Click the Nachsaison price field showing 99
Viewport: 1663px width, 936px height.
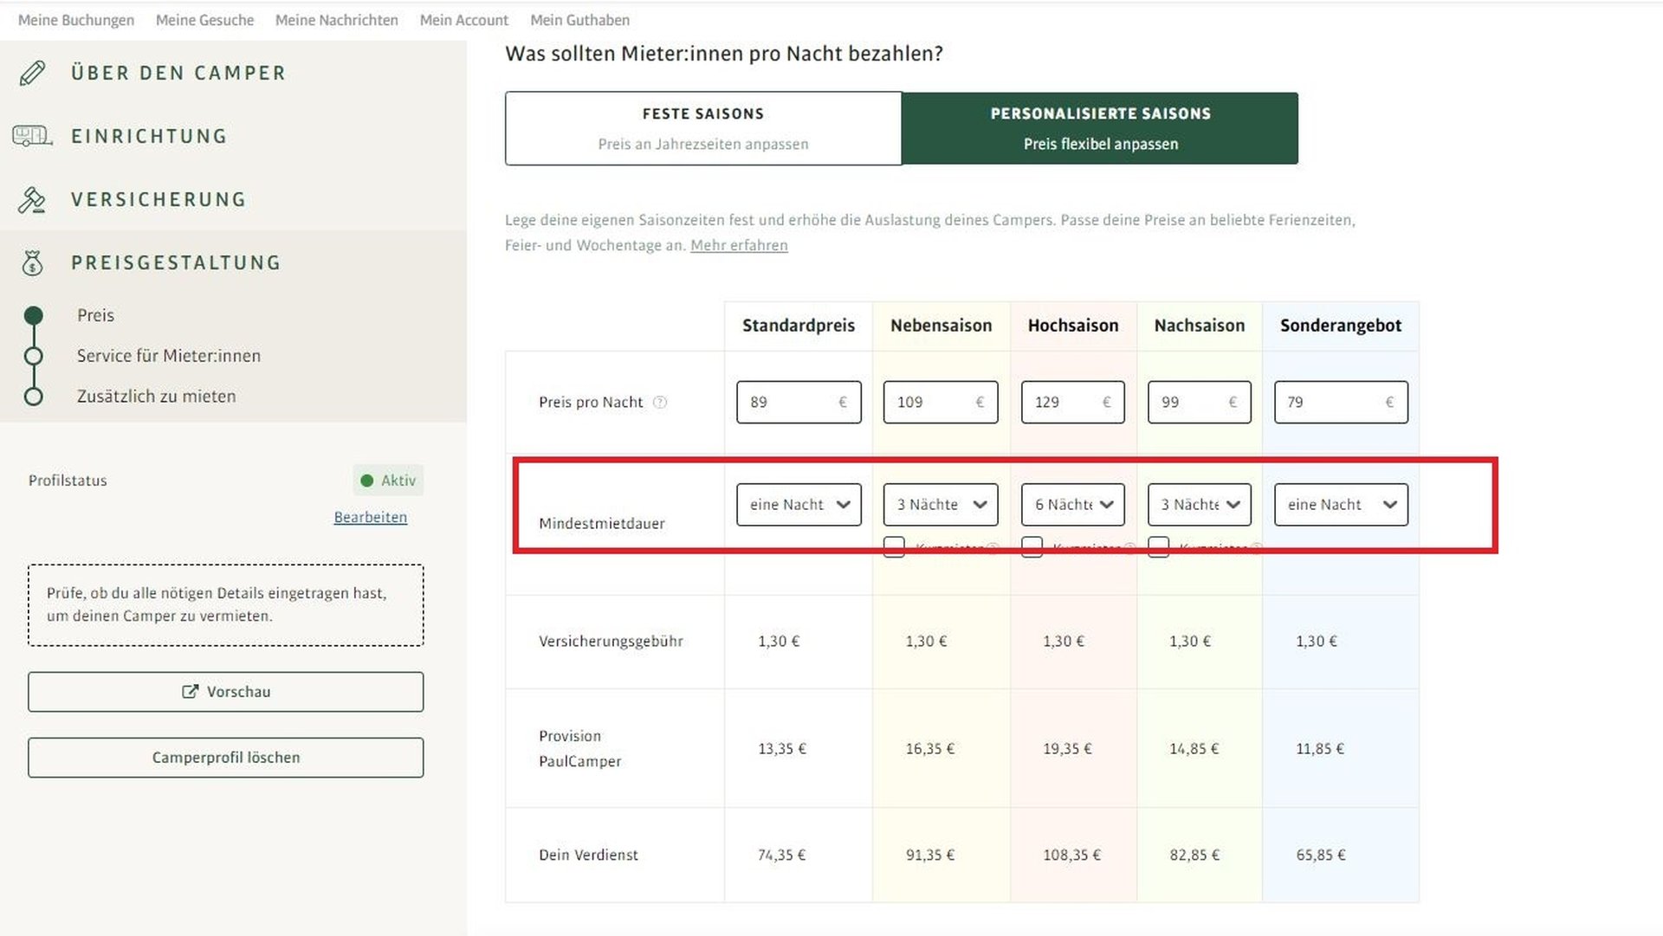pos(1200,403)
